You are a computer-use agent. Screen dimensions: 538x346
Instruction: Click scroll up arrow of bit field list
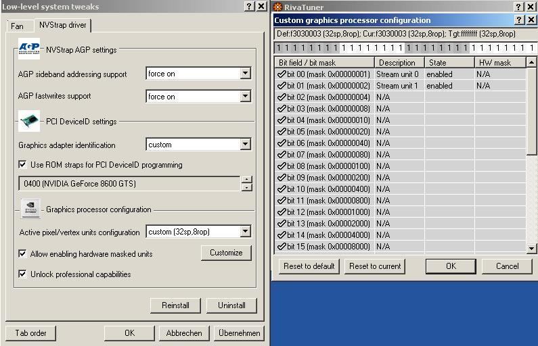[531, 62]
